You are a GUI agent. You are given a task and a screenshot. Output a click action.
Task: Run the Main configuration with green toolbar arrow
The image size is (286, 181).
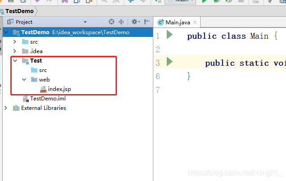[x=204, y=1]
